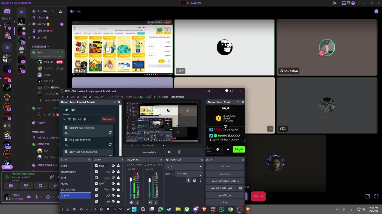This screenshot has height=214, width=382.
Task: Open the scene transition type dropdown
Action: click(184, 167)
